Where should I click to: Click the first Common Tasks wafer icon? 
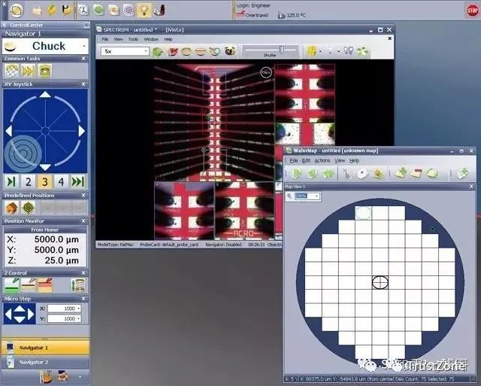click(12, 71)
